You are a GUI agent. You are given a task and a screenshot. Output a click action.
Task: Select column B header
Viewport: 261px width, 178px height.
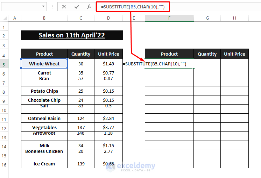point(44,18)
